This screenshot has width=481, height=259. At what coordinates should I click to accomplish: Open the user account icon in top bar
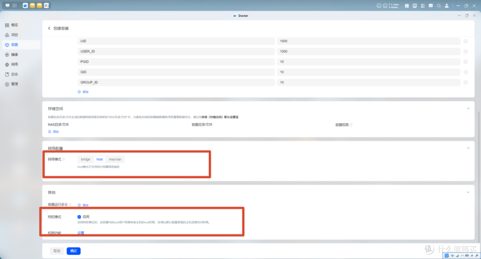pos(447,6)
